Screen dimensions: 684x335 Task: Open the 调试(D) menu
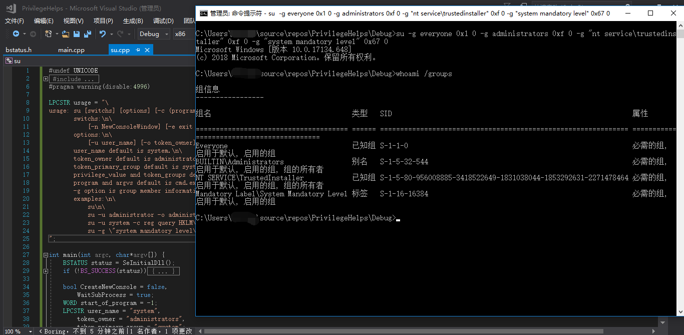click(x=163, y=21)
